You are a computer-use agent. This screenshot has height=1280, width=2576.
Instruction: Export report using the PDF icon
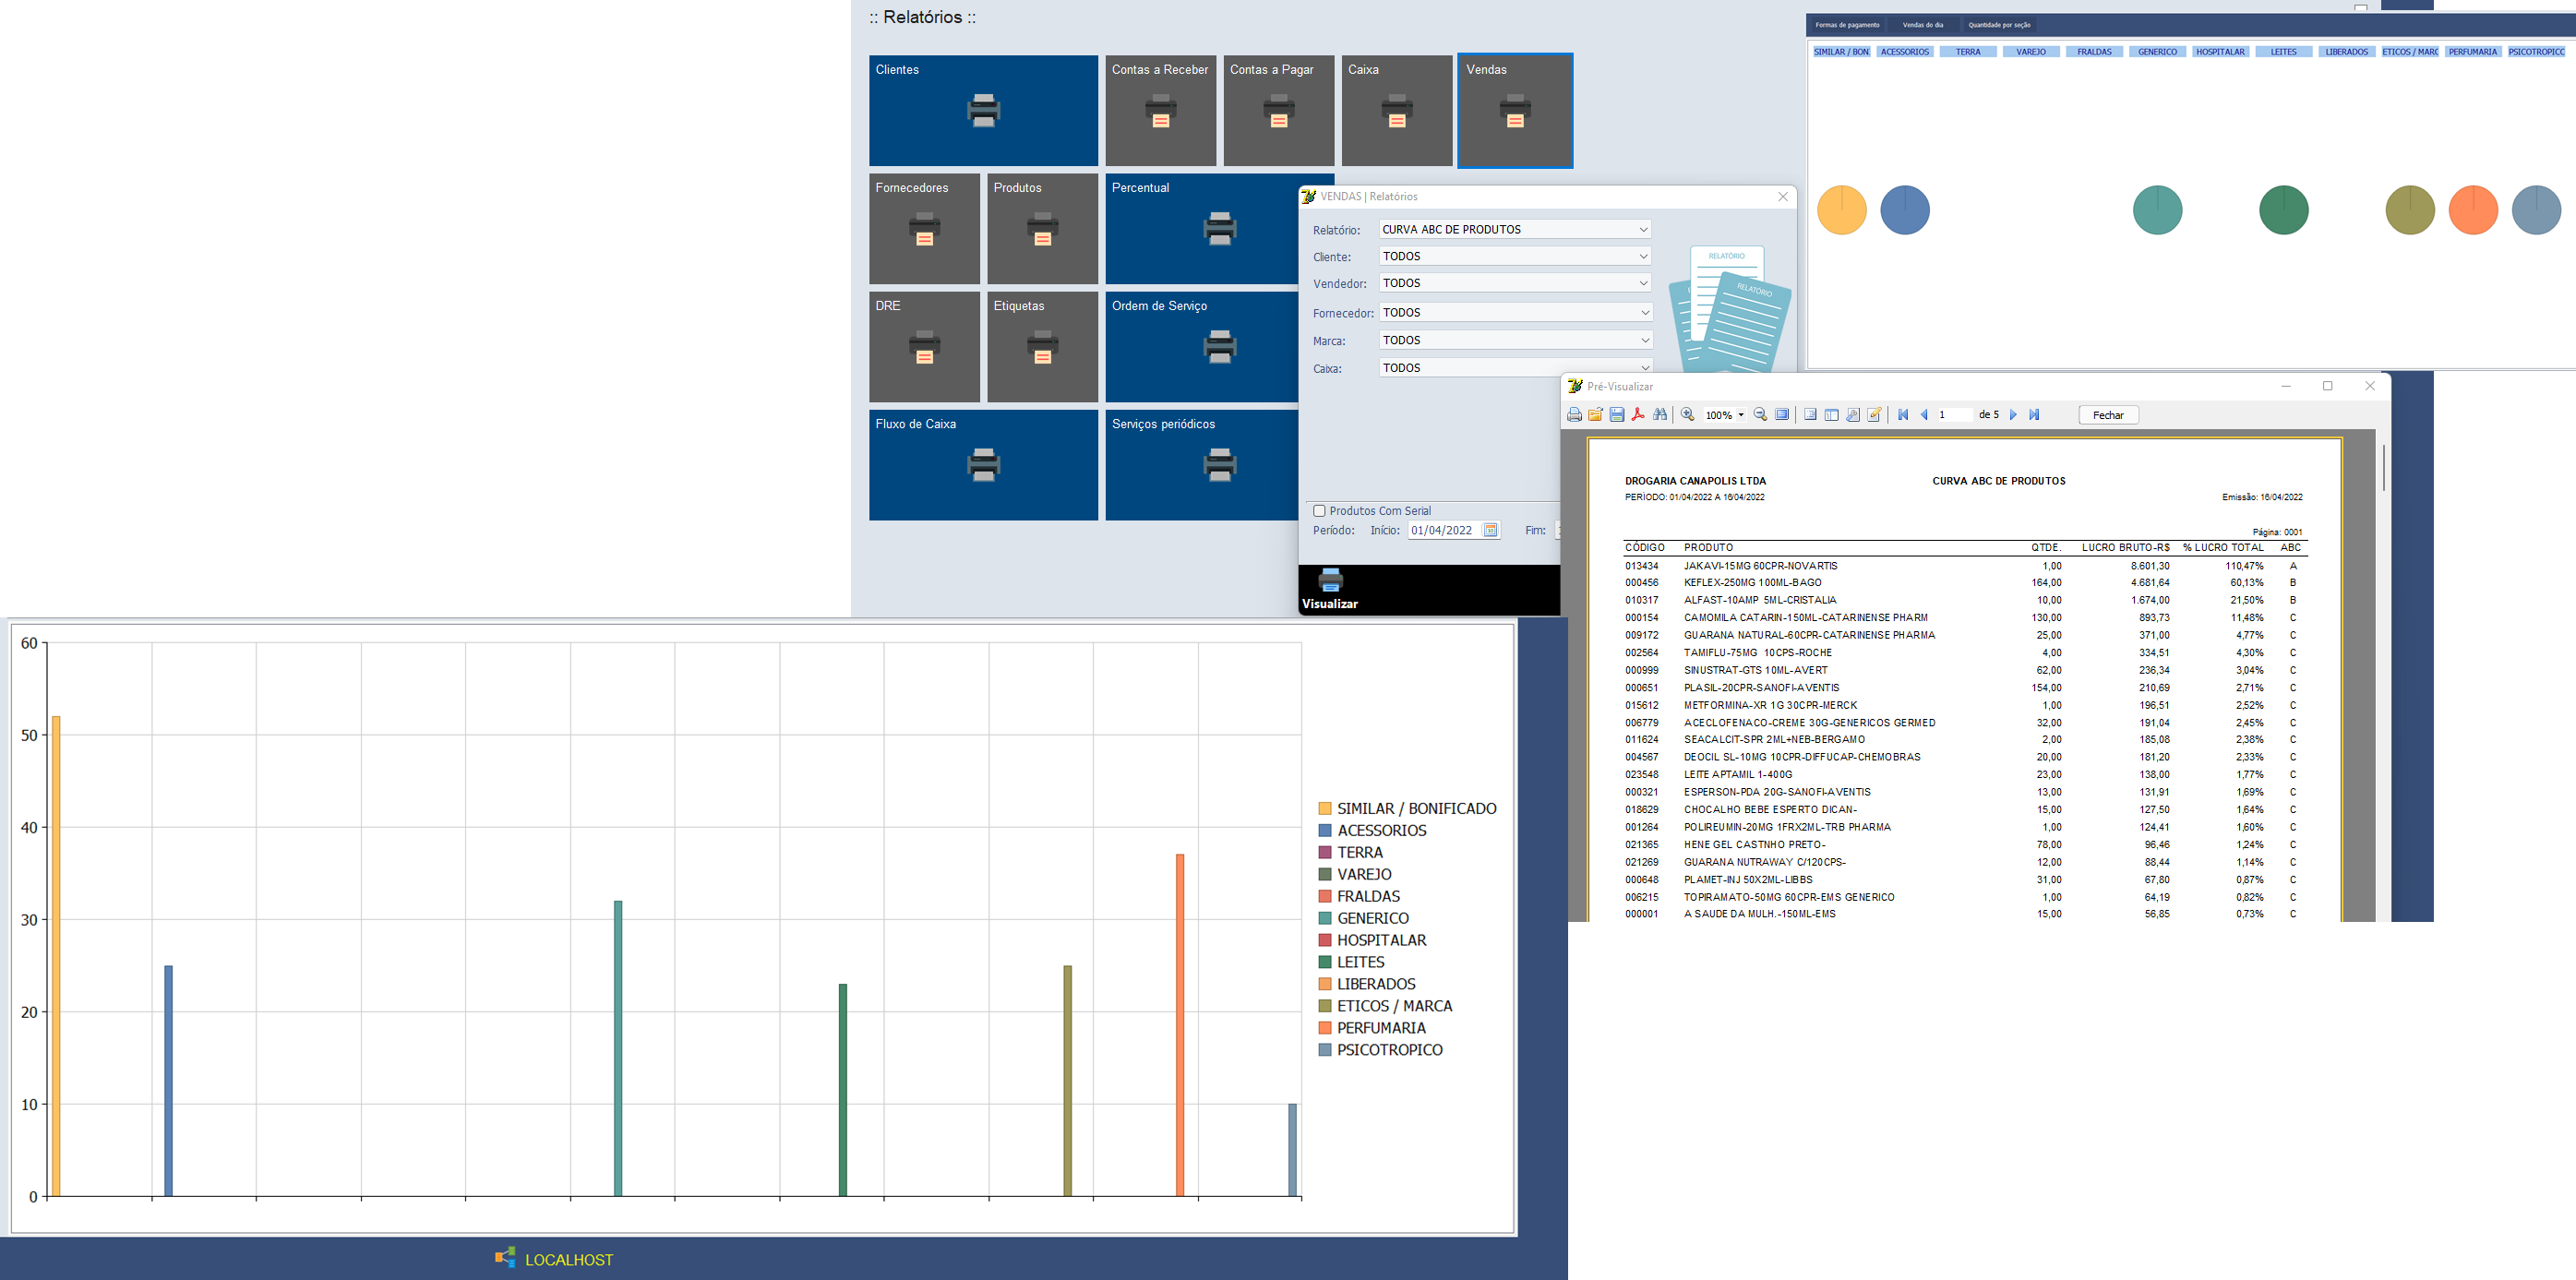[1638, 415]
